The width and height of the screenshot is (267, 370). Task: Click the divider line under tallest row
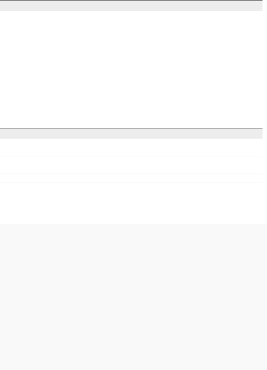coord(131,95)
